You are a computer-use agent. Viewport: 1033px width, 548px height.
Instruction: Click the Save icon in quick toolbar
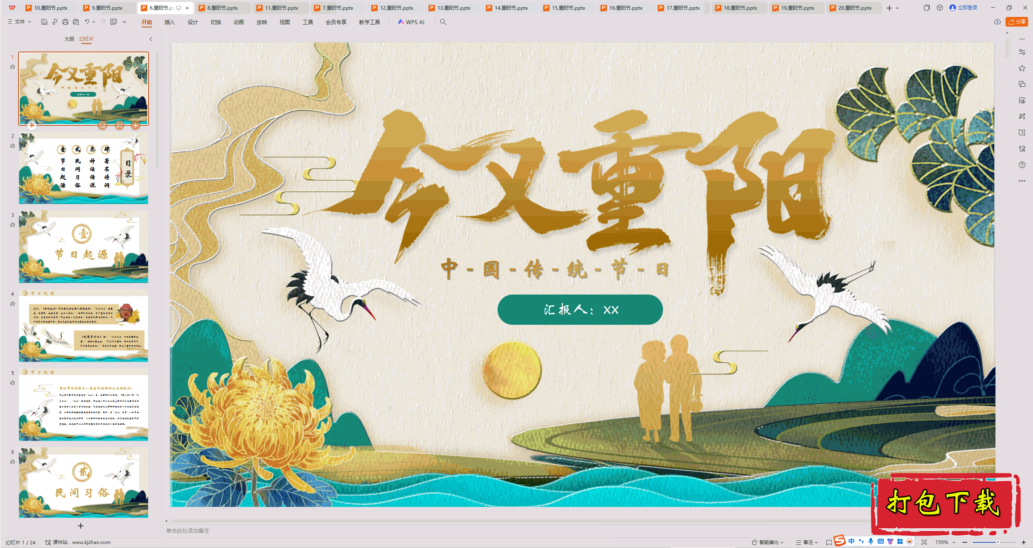pos(44,22)
